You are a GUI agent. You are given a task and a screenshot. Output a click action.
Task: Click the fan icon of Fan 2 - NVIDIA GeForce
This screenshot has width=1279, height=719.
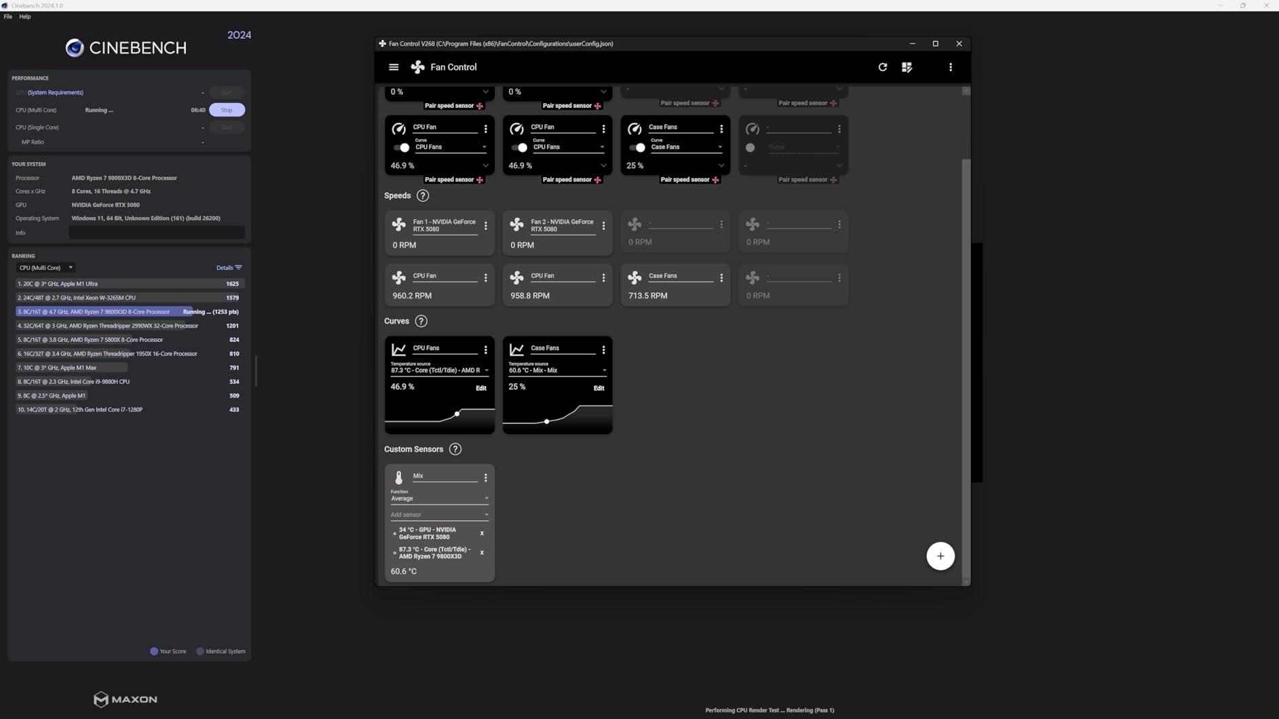point(517,225)
